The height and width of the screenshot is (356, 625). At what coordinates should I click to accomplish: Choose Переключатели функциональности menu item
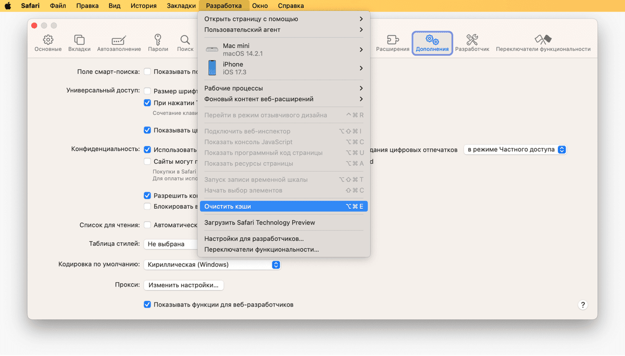(284, 249)
